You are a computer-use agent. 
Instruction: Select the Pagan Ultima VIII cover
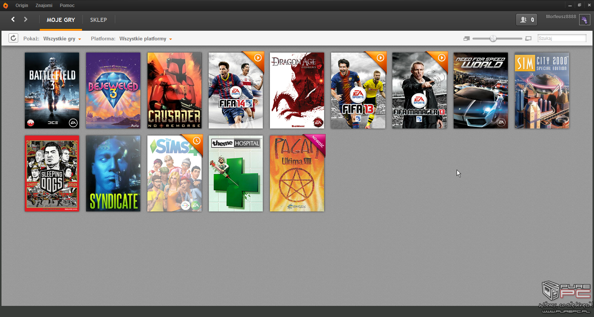[297, 173]
